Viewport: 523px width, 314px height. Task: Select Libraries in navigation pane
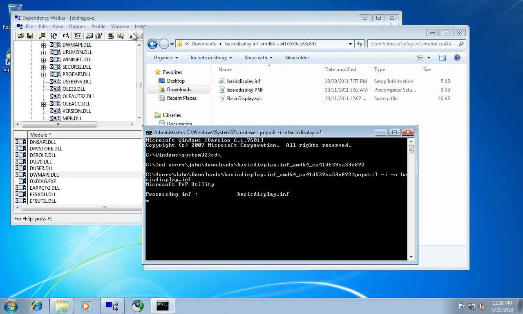coord(172,115)
